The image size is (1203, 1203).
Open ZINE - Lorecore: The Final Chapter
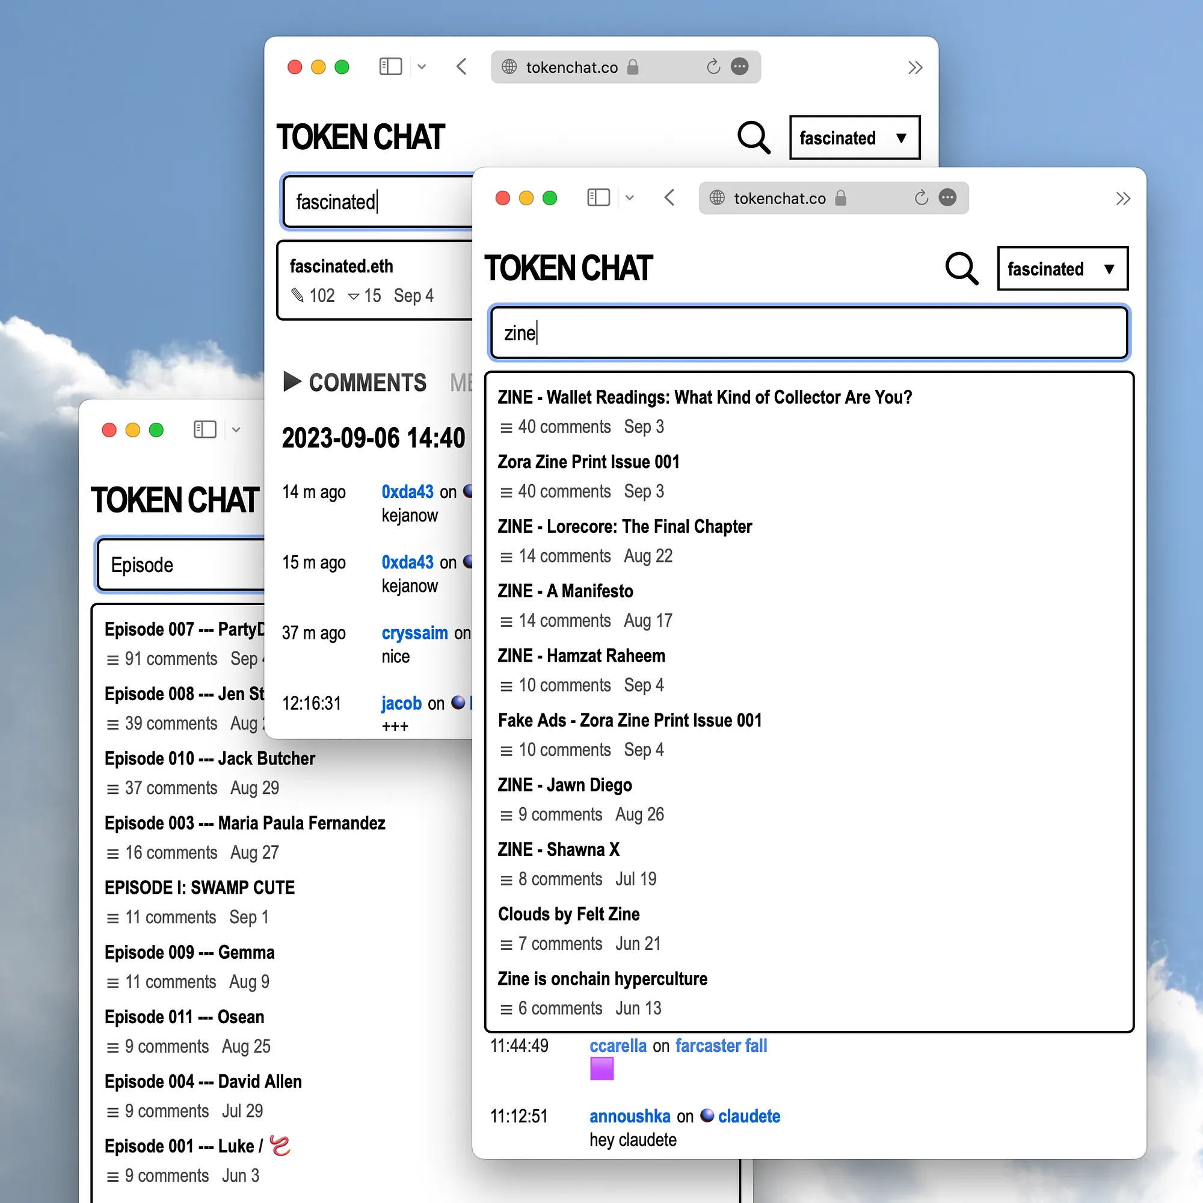(x=624, y=527)
